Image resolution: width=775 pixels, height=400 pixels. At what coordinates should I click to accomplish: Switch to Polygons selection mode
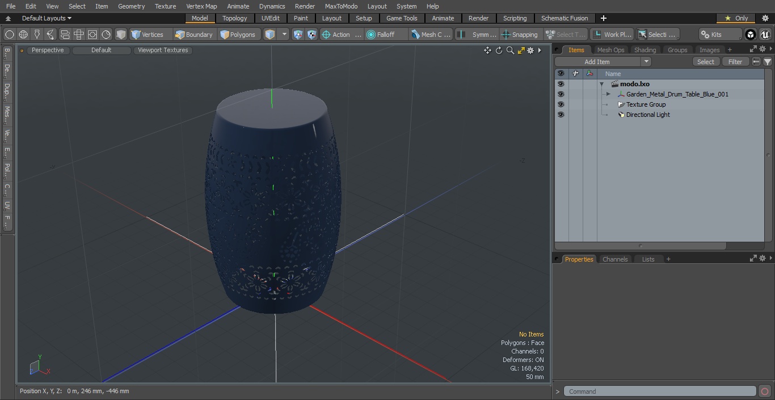(238, 35)
